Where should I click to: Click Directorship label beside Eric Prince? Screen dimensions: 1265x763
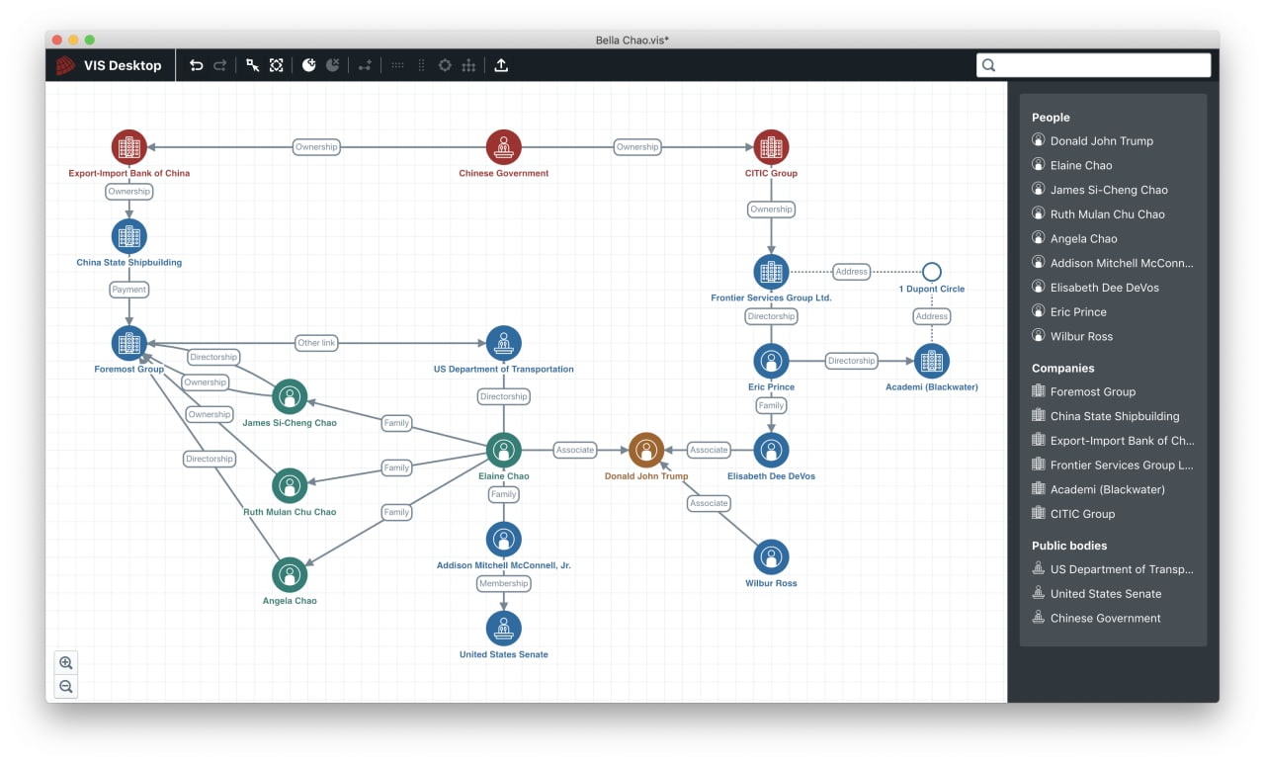click(x=851, y=361)
